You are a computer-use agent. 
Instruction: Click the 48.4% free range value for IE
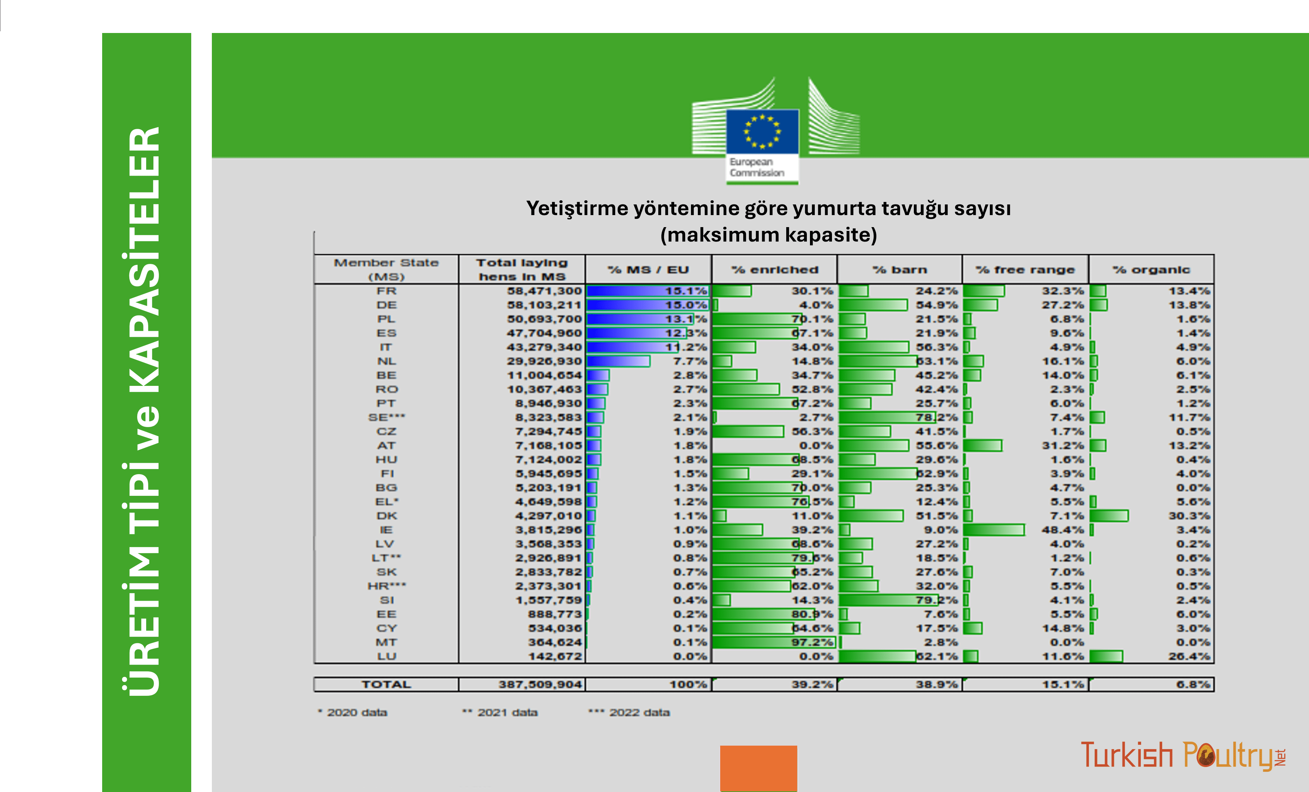pyautogui.click(x=1062, y=530)
